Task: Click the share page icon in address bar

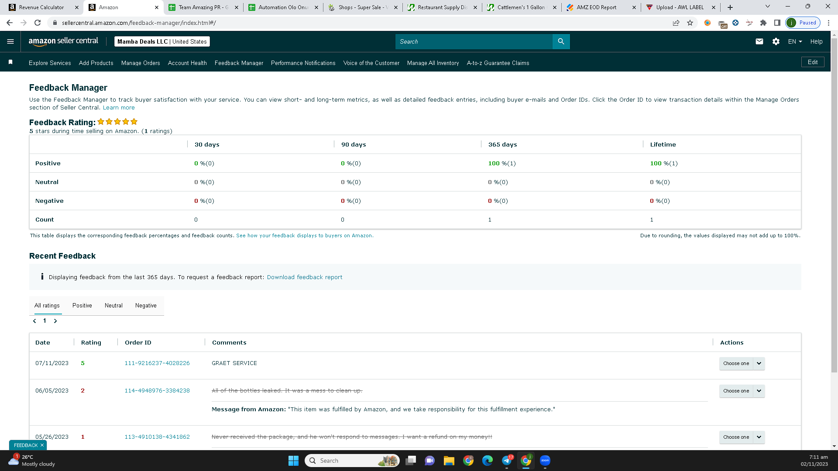Action: coord(676,23)
